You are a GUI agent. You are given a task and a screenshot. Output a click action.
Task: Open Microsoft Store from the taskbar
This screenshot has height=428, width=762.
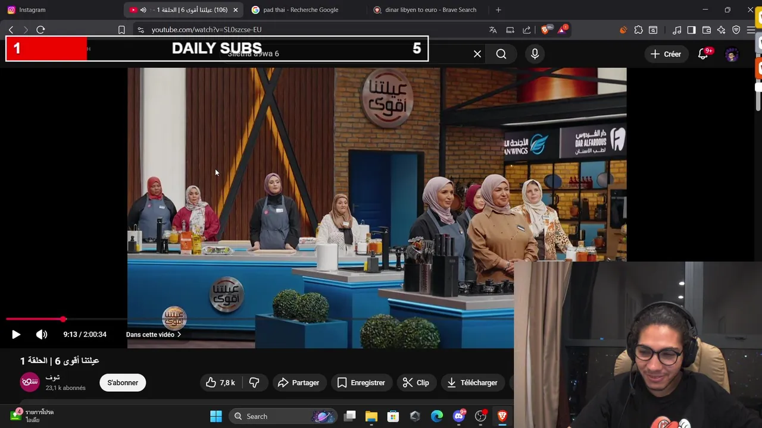[x=393, y=416]
